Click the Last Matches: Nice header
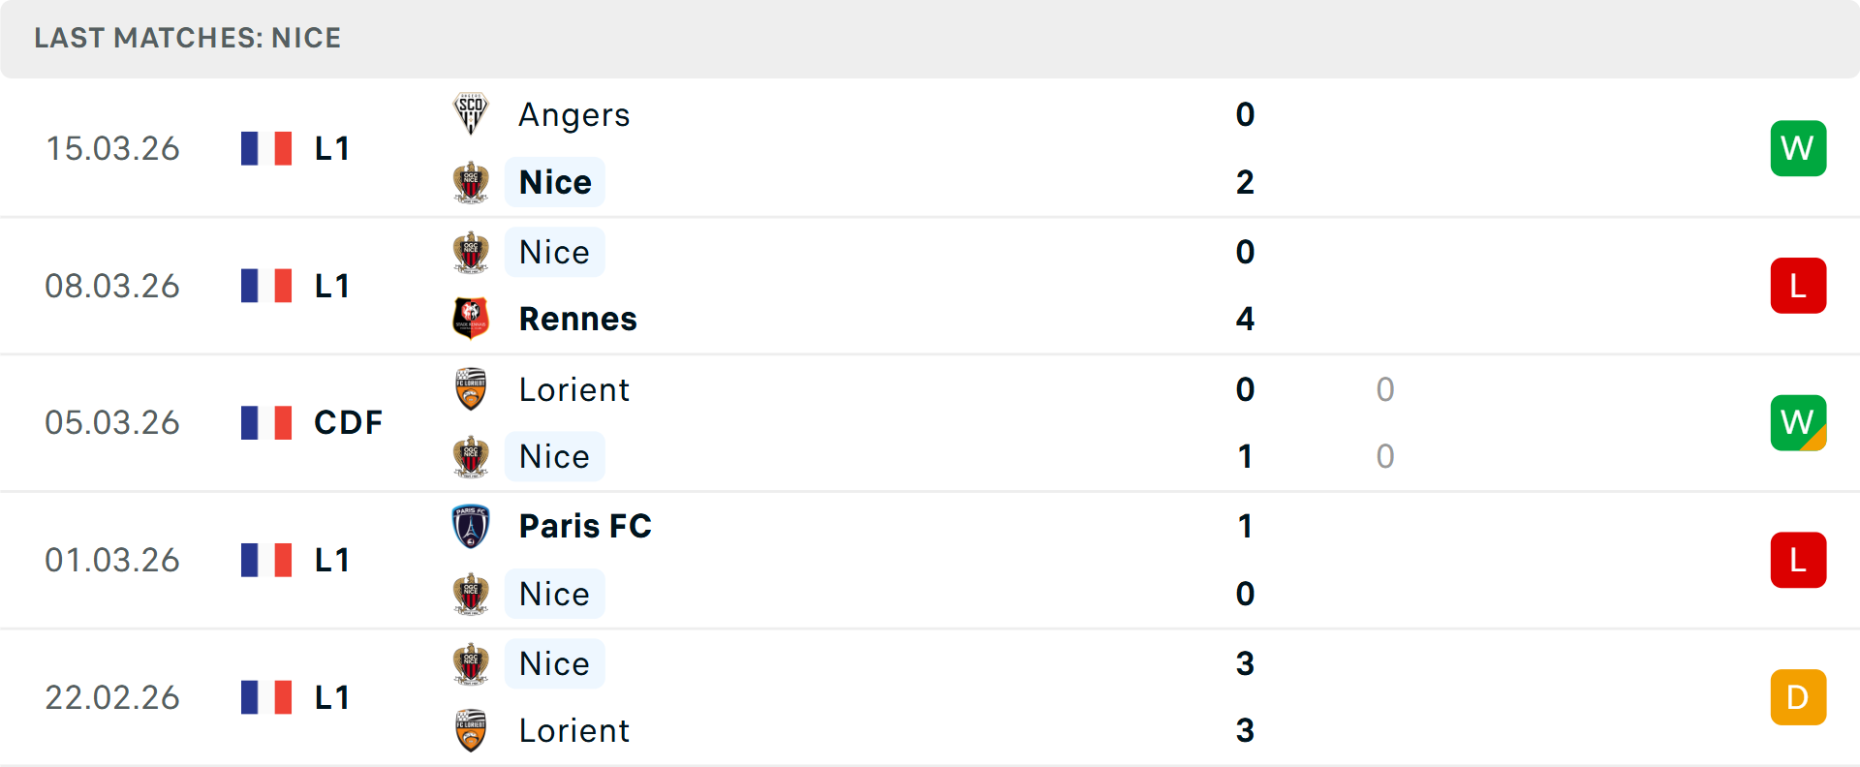 (x=188, y=38)
